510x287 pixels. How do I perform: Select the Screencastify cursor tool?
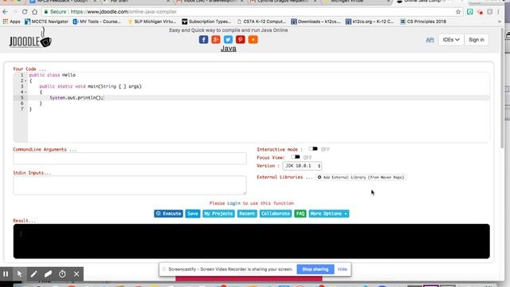[19, 274]
